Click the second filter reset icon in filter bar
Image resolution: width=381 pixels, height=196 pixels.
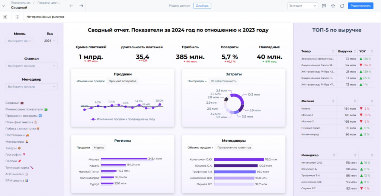coord(17,17)
